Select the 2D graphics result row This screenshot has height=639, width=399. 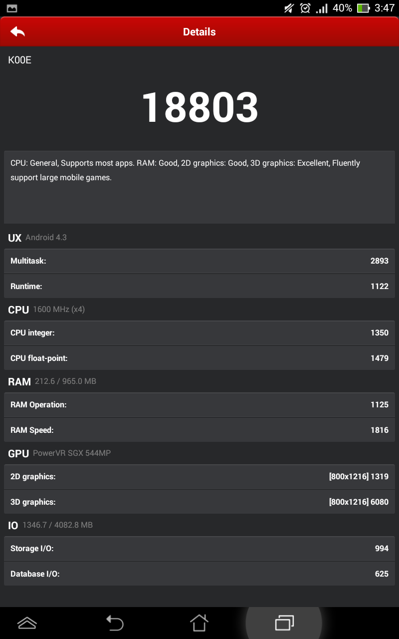(199, 477)
